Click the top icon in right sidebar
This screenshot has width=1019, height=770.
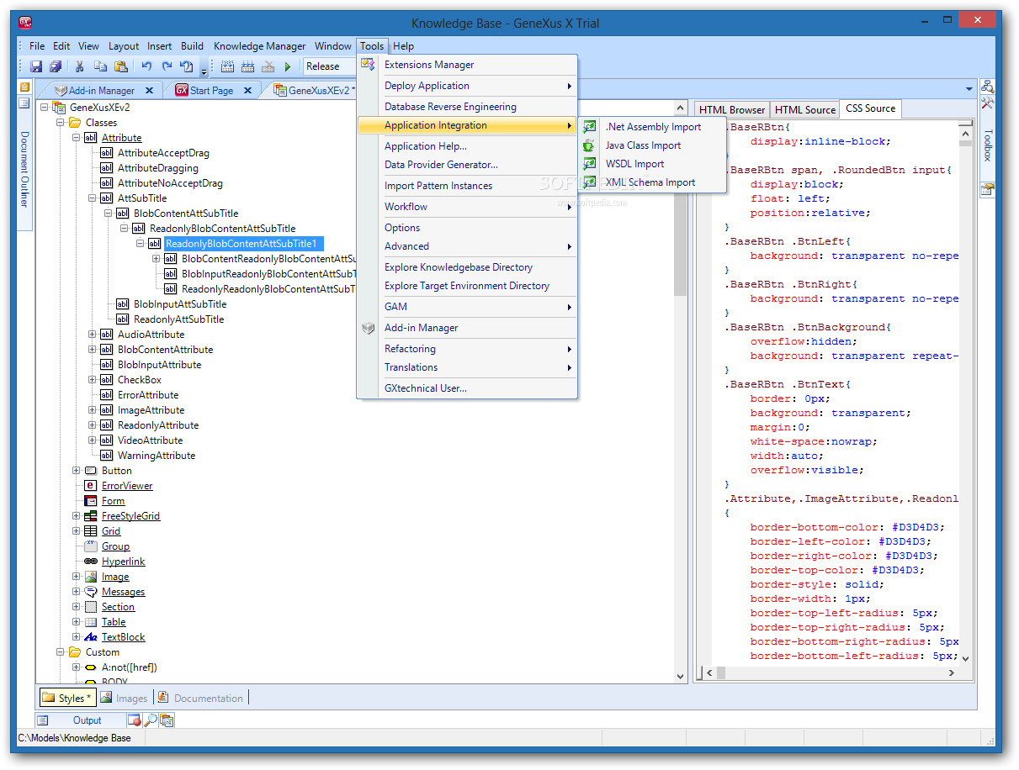(988, 87)
